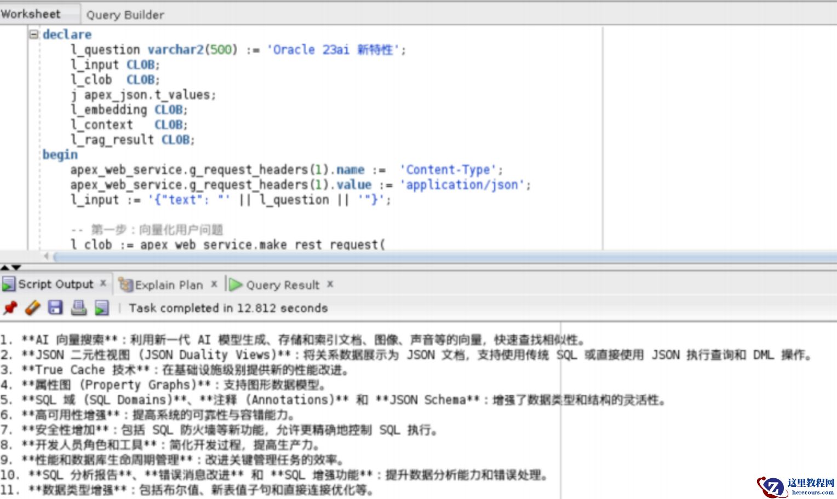837x499 pixels.
Task: Open the Query Builder tab
Action: coord(125,15)
